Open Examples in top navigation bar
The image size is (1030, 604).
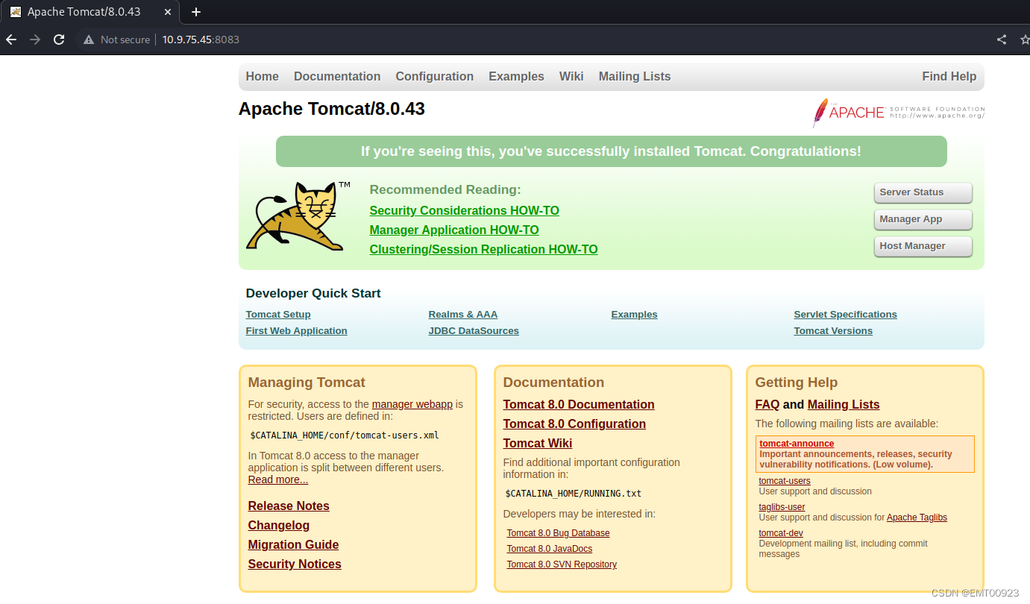coord(516,76)
